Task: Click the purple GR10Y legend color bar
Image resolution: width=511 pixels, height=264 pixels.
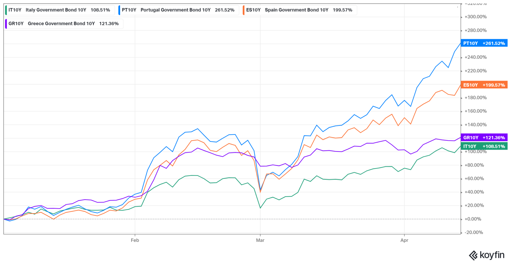Action: pyautogui.click(x=6, y=24)
